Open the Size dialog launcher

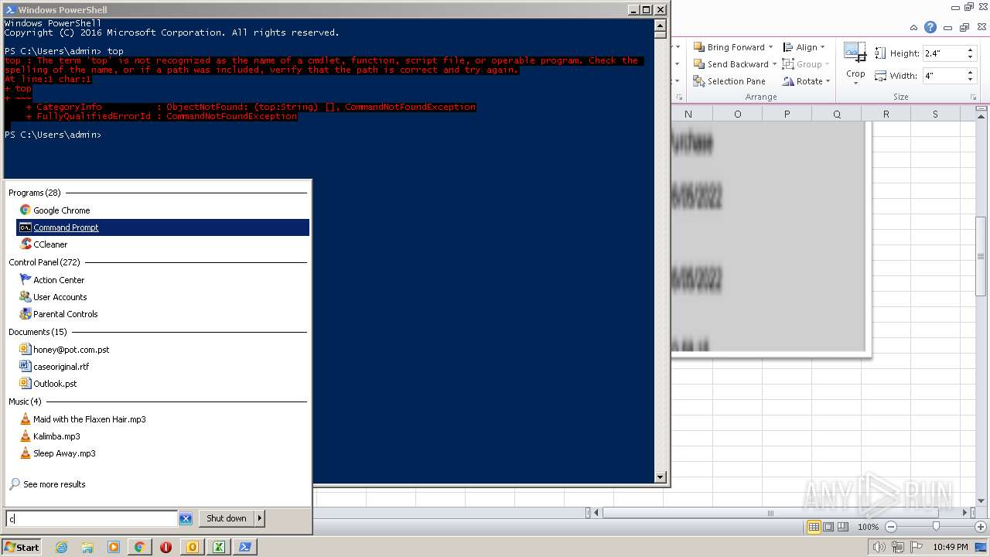click(973, 97)
